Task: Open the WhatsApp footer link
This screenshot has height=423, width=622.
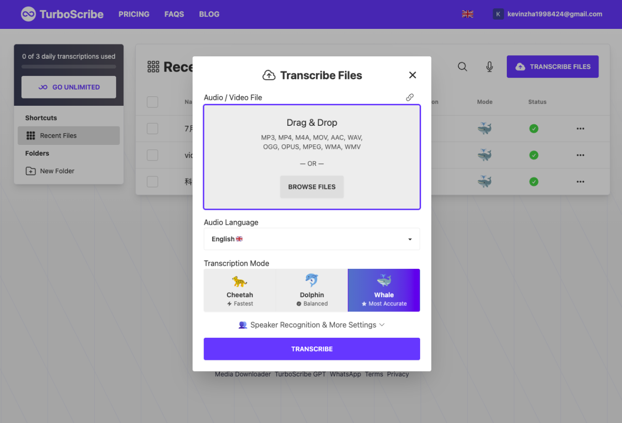Action: click(345, 374)
